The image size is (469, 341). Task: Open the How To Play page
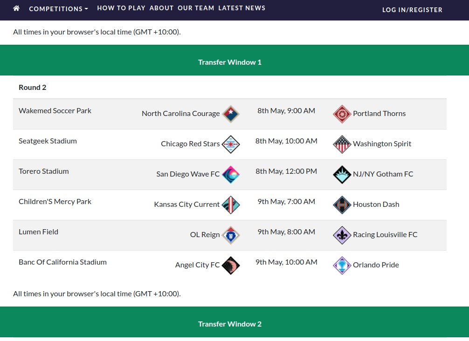[121, 8]
